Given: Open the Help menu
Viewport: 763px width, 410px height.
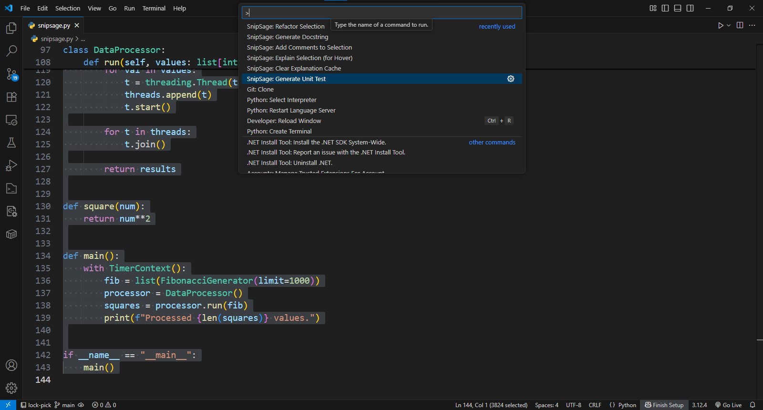Looking at the screenshot, I should click(x=179, y=8).
